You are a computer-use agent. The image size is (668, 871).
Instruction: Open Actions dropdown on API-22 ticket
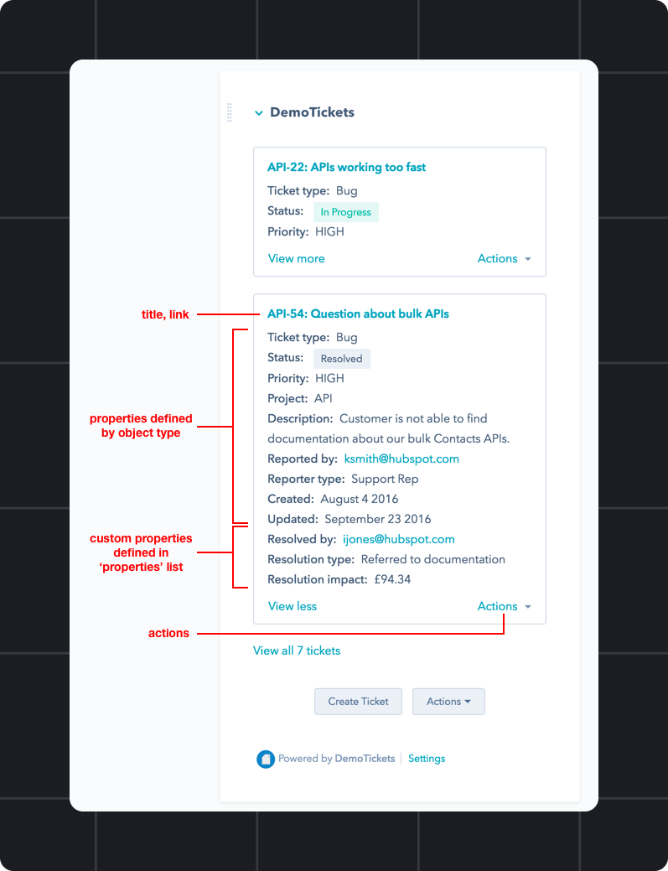[x=505, y=258]
